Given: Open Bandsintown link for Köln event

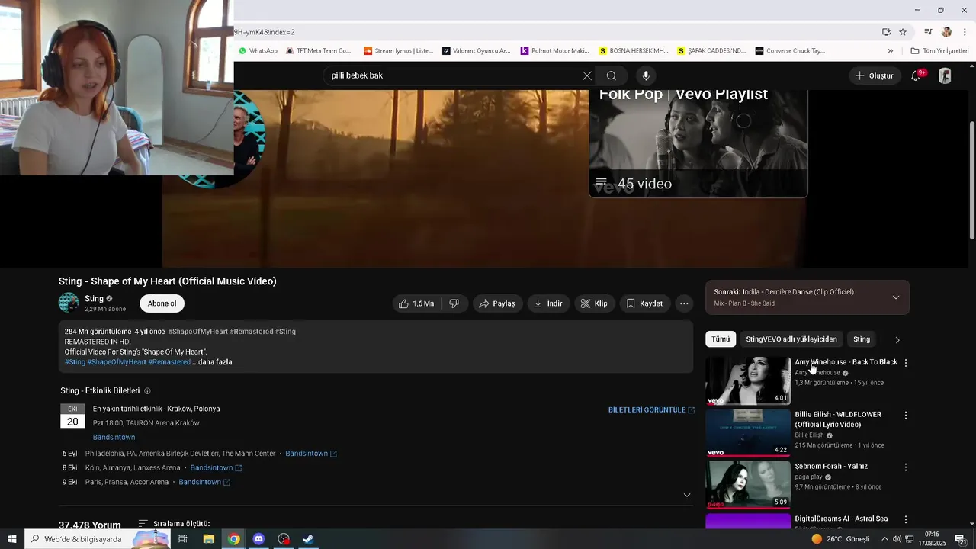Looking at the screenshot, I should (x=216, y=467).
